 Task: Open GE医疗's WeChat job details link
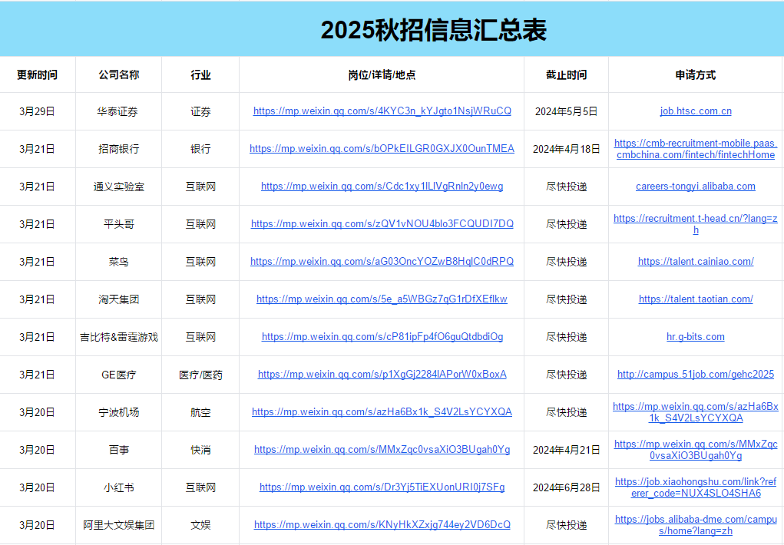(382, 374)
